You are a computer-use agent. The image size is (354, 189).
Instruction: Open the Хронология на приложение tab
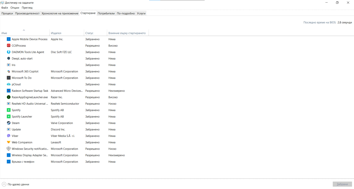(60, 14)
